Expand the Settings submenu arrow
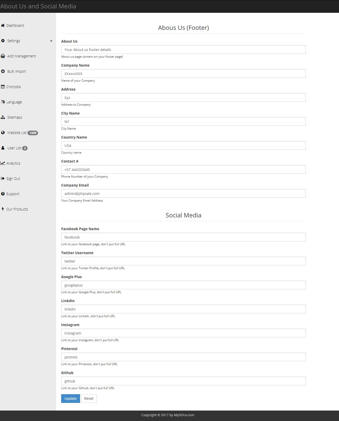The width and height of the screenshot is (339, 421). tap(51, 41)
